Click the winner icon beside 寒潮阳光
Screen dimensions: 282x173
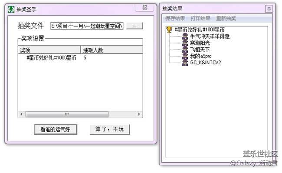pos(185,43)
